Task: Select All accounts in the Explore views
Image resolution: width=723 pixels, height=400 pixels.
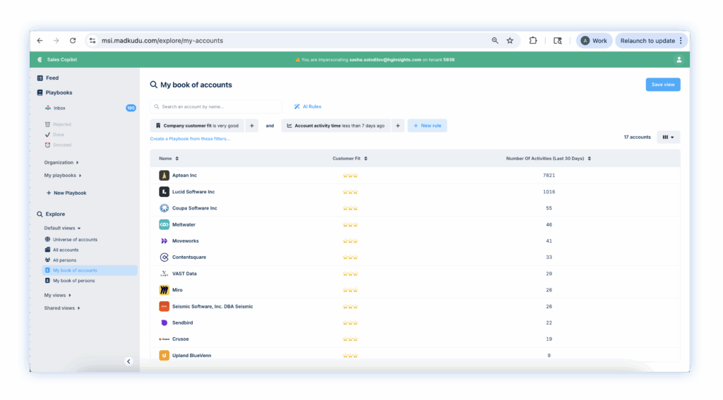Action: click(x=66, y=250)
